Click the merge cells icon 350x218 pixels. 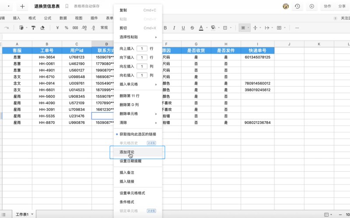279,28
